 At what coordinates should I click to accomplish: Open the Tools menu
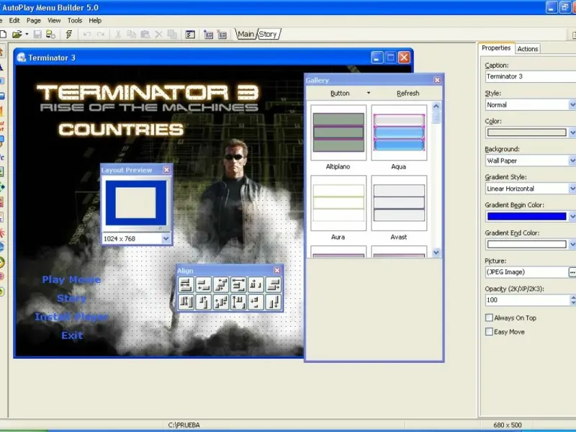coord(75,21)
